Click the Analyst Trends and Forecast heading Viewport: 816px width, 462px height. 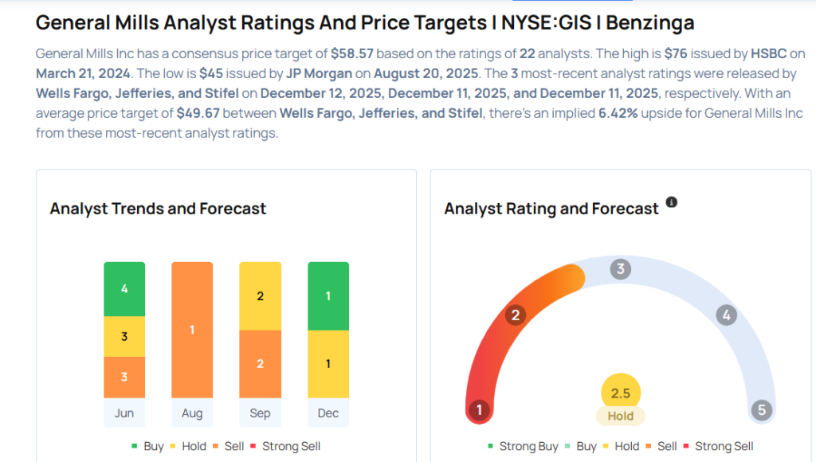point(158,209)
